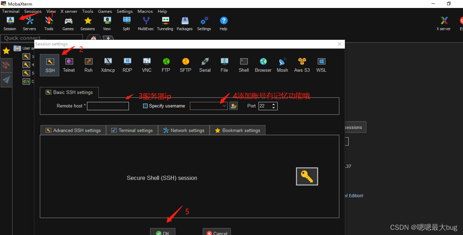Select the SSH session type

(x=50, y=65)
